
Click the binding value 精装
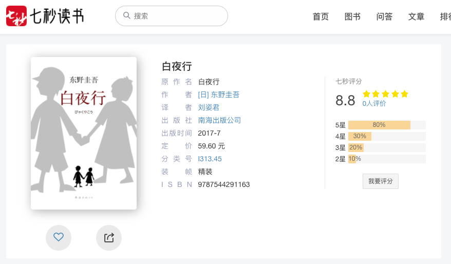point(205,172)
